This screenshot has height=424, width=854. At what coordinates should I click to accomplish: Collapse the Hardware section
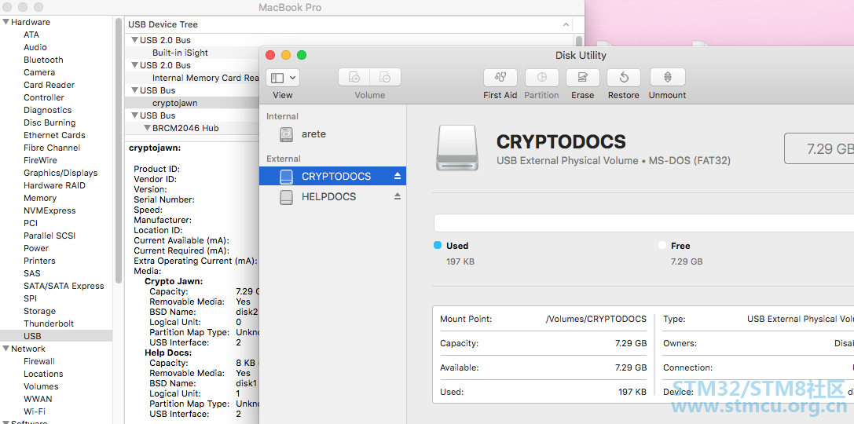click(5, 22)
